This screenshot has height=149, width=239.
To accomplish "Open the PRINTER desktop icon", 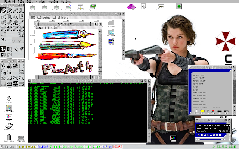I will click(x=21, y=138).
